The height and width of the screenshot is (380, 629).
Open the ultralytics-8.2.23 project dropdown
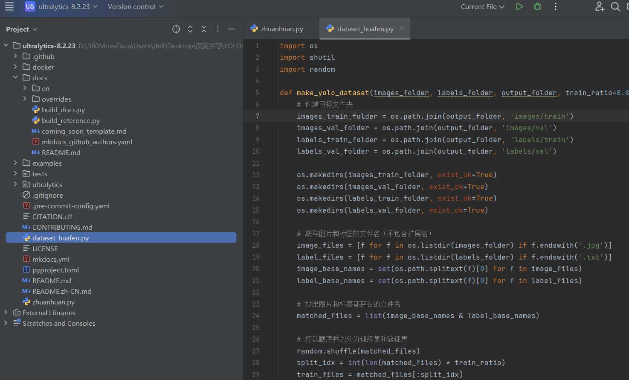(x=68, y=6)
